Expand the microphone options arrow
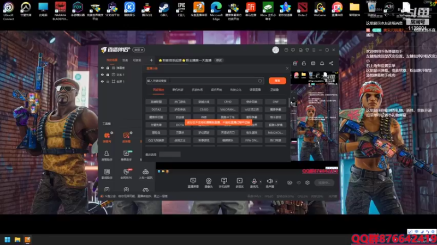This screenshot has width=437, height=245. click(261, 182)
